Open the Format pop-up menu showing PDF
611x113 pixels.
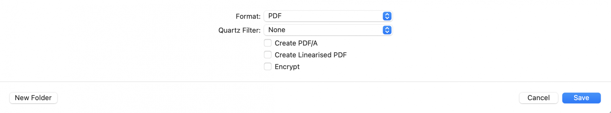pyautogui.click(x=328, y=16)
